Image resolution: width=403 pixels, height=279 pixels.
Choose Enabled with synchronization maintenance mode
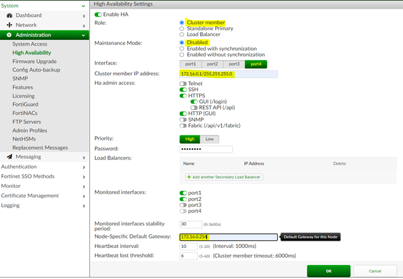[183, 49]
